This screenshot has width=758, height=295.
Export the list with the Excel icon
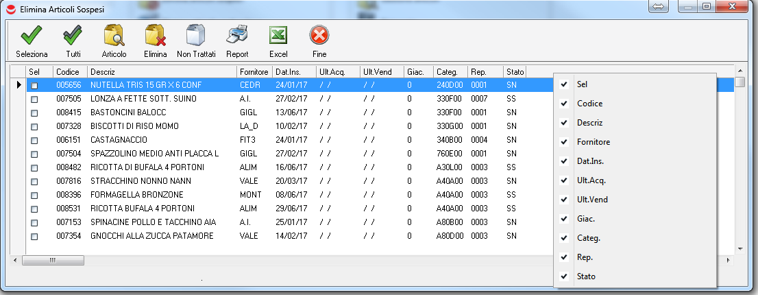(x=278, y=35)
